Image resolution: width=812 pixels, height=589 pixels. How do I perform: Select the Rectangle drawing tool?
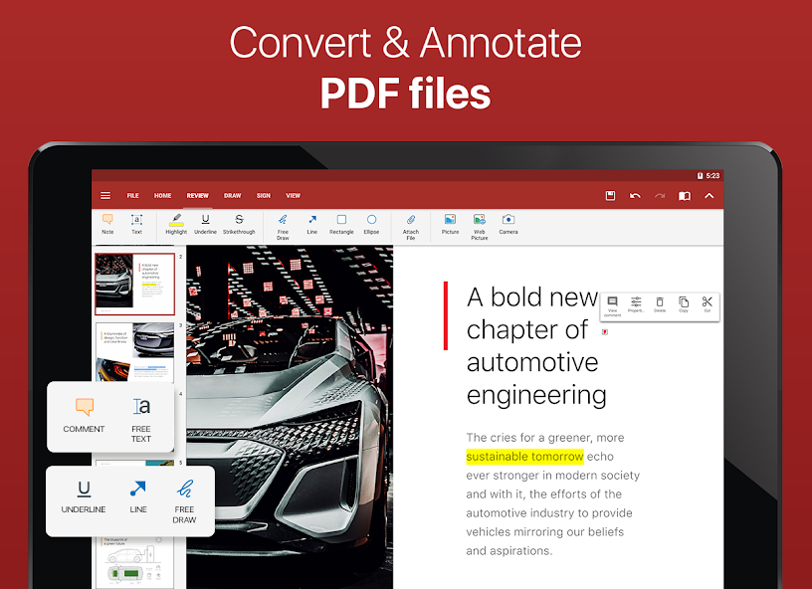coord(341,224)
